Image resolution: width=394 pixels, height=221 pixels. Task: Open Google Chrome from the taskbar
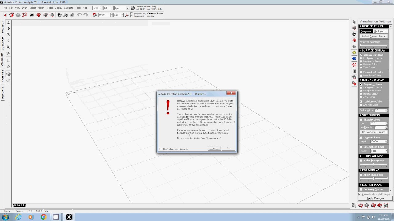(43, 217)
